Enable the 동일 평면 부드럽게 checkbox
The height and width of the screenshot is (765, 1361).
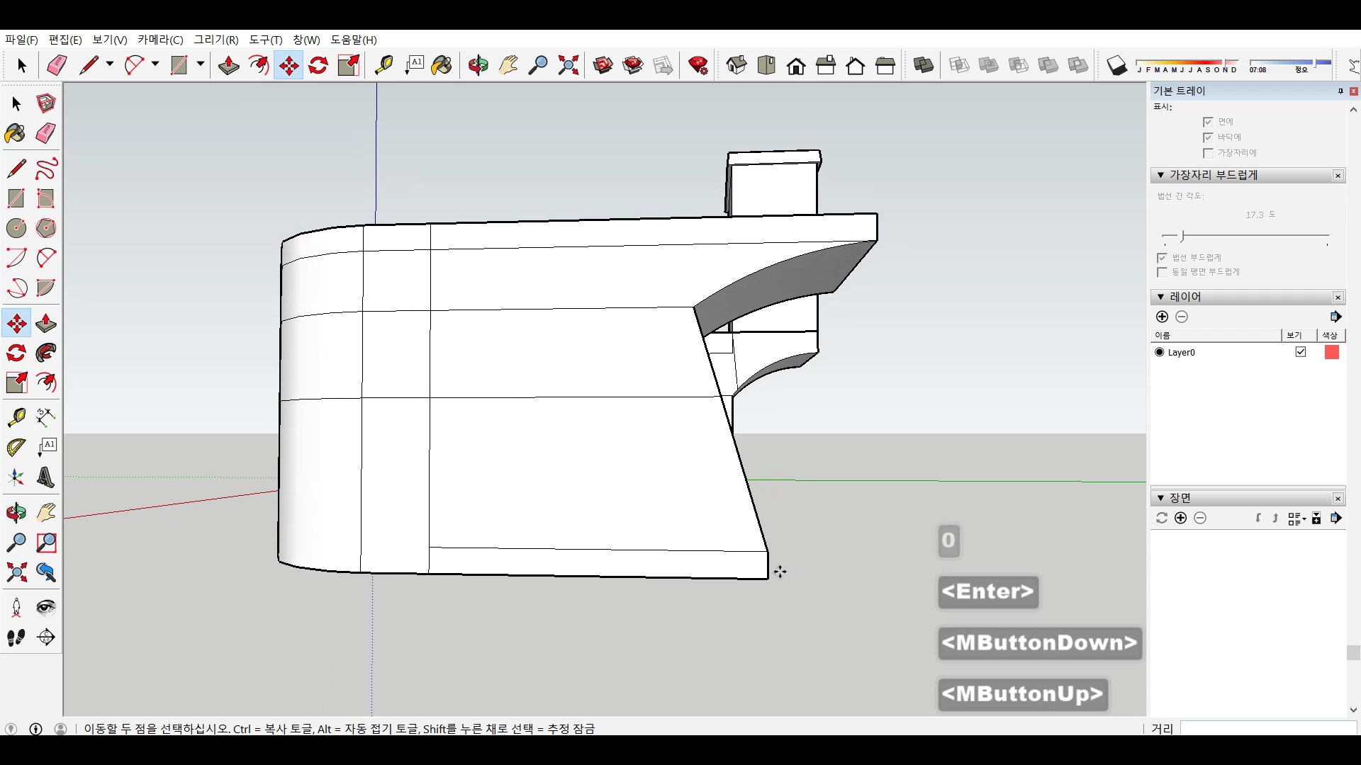pyautogui.click(x=1162, y=272)
